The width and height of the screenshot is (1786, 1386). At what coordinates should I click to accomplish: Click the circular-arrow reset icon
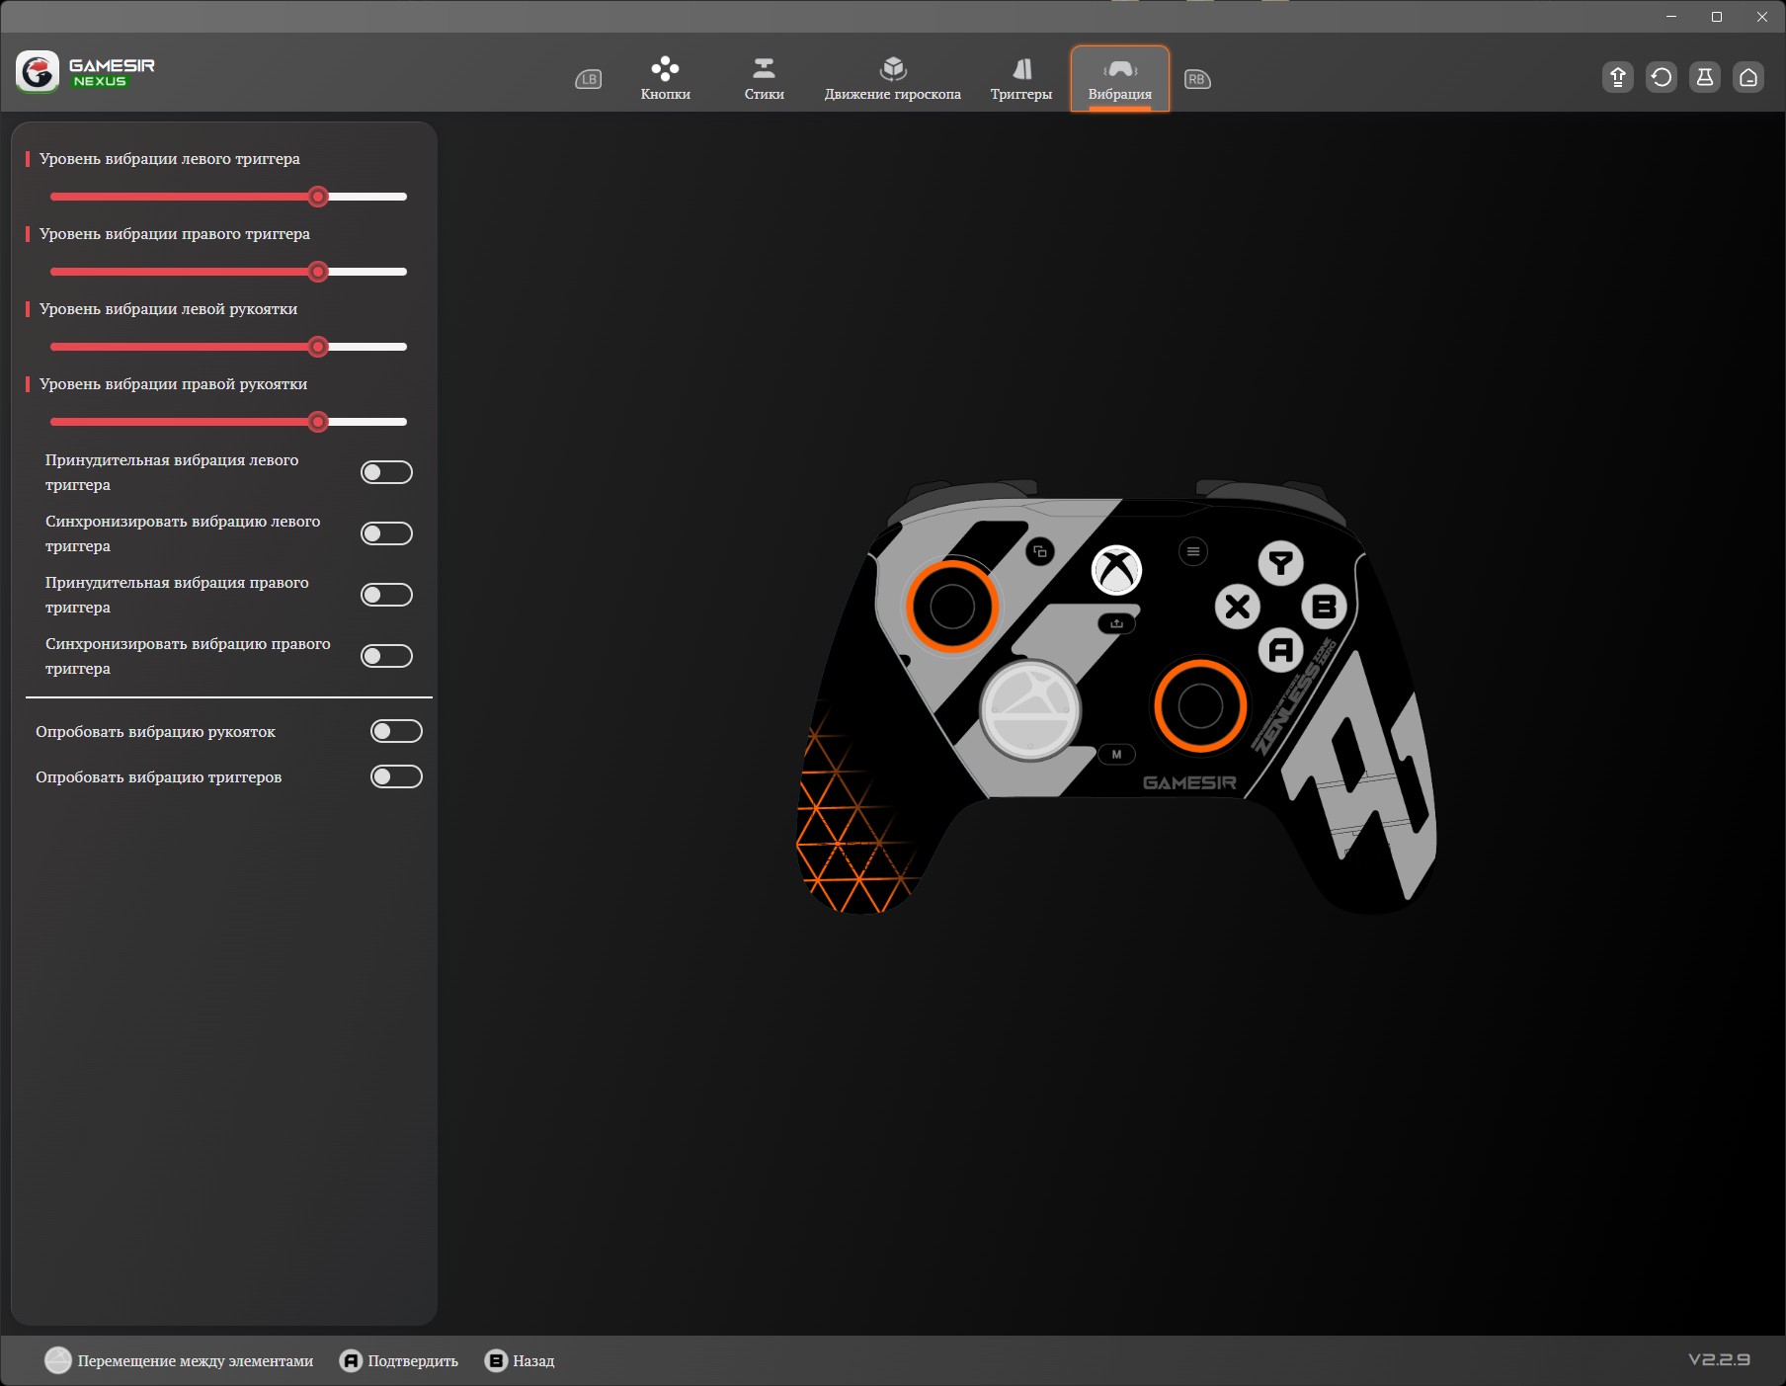point(1662,77)
